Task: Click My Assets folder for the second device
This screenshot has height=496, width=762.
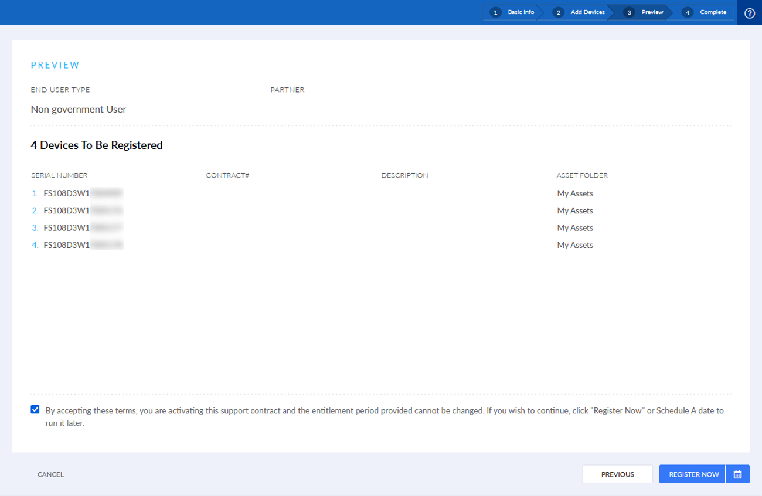Action: (x=575, y=210)
